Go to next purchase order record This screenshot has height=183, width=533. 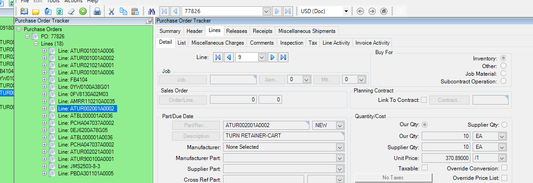click(277, 11)
